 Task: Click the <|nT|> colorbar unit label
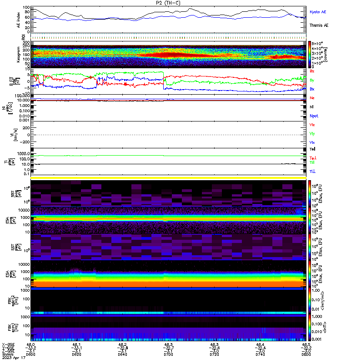(x=325, y=328)
